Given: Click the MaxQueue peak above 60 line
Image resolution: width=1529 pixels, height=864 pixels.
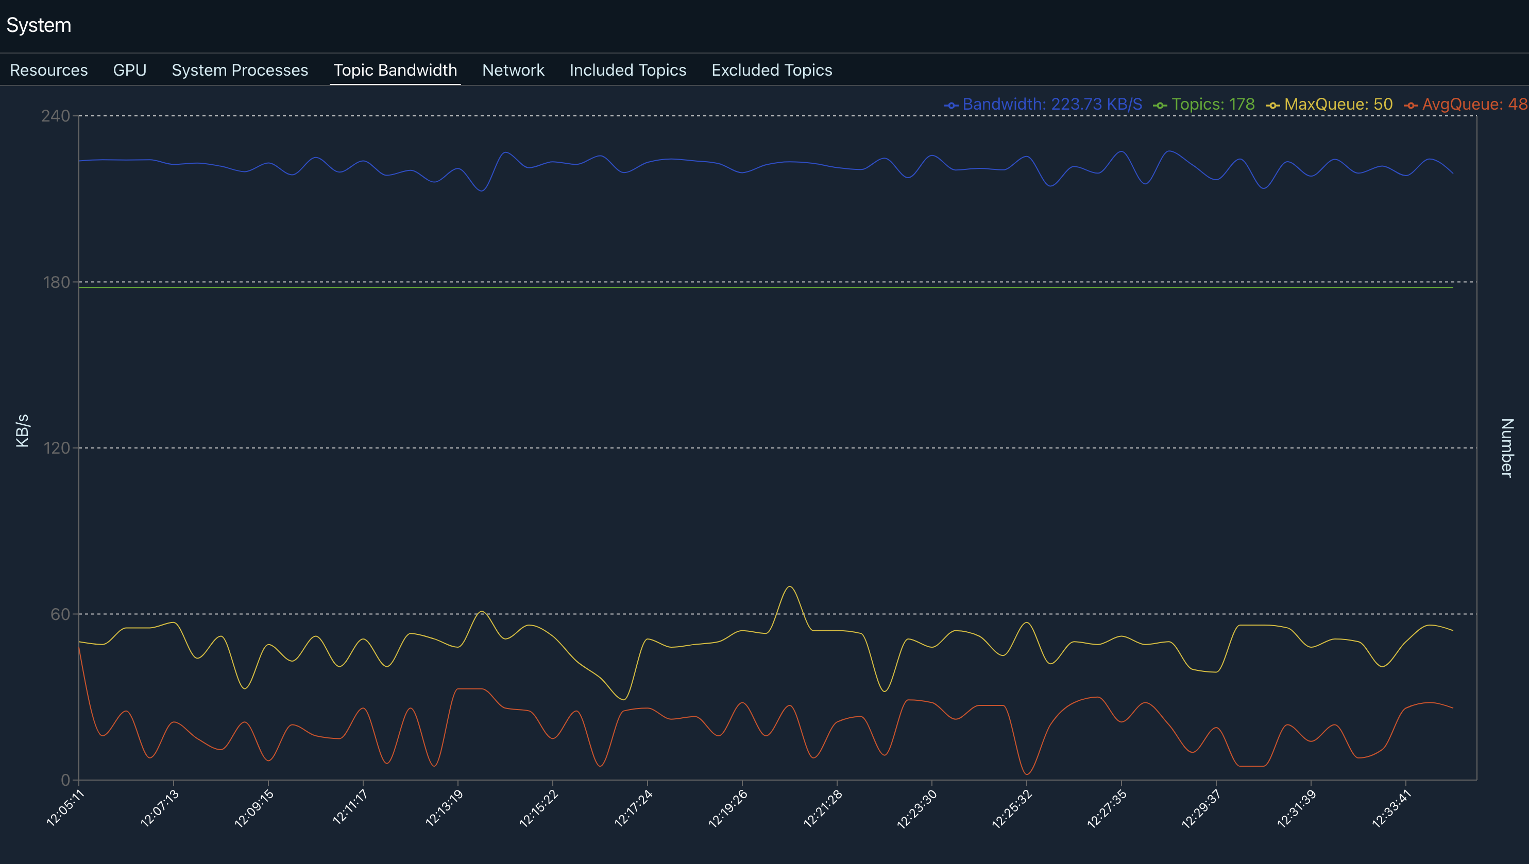Looking at the screenshot, I should 789,587.
